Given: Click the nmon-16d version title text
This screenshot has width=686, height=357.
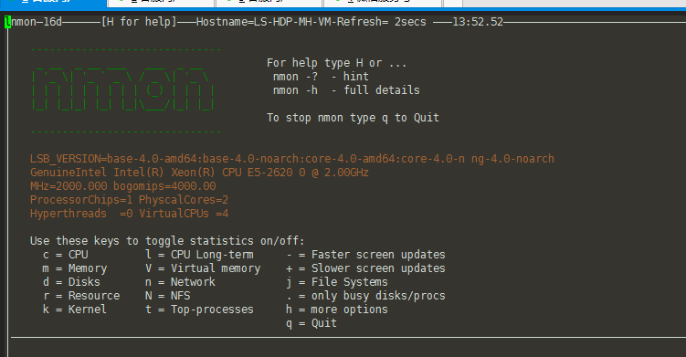Looking at the screenshot, I should [37, 22].
